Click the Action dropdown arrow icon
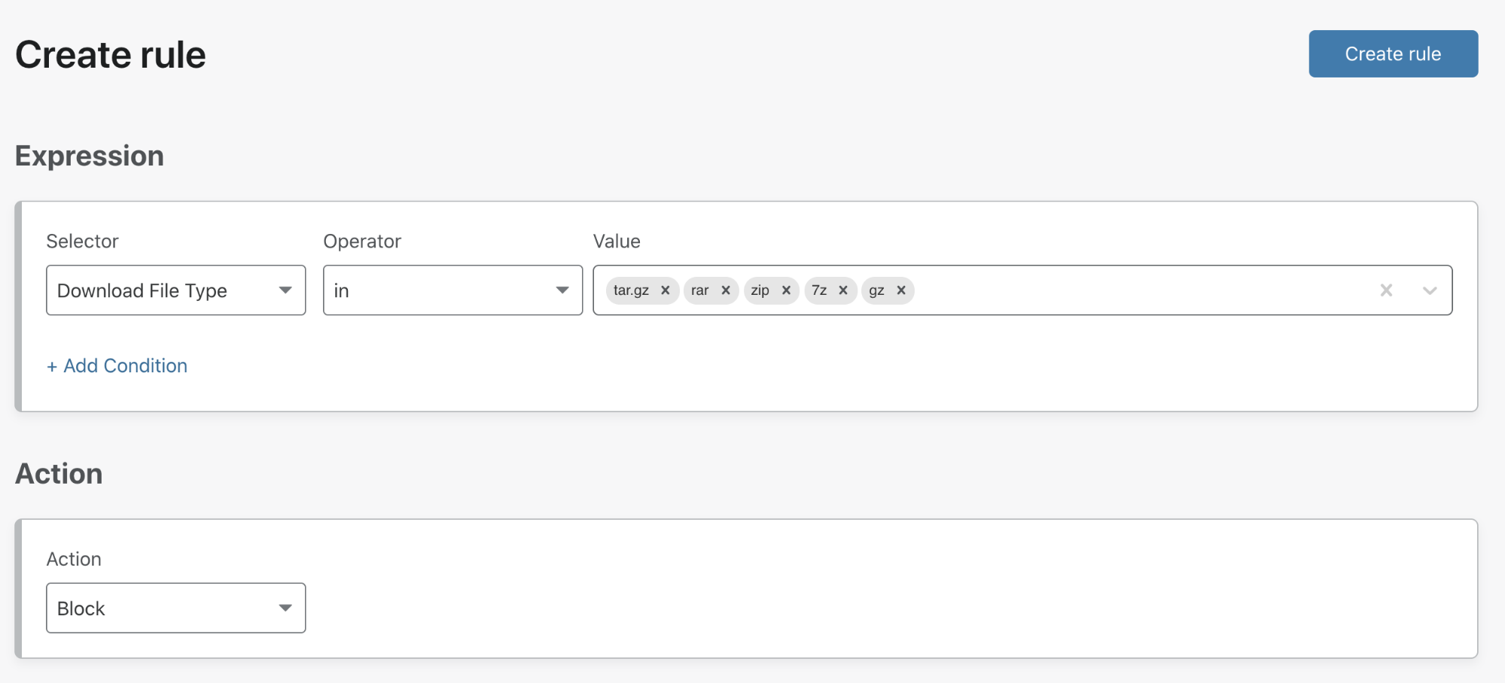This screenshot has width=1505, height=683. tap(285, 608)
